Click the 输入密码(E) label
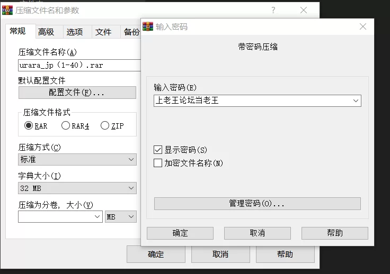Viewport: 390px width, 274px height. (x=175, y=88)
